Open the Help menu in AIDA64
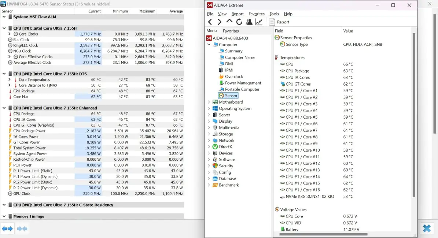 coord(288,14)
